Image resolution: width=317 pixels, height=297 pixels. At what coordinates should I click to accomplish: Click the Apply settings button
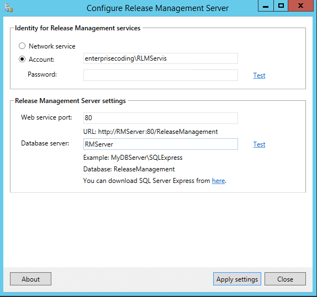(237, 279)
